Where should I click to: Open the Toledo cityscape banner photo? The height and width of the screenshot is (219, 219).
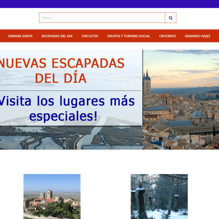(x=181, y=100)
